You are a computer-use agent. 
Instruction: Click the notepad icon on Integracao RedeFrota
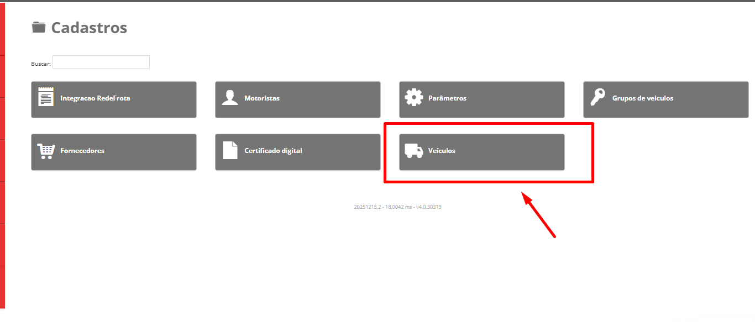(46, 97)
